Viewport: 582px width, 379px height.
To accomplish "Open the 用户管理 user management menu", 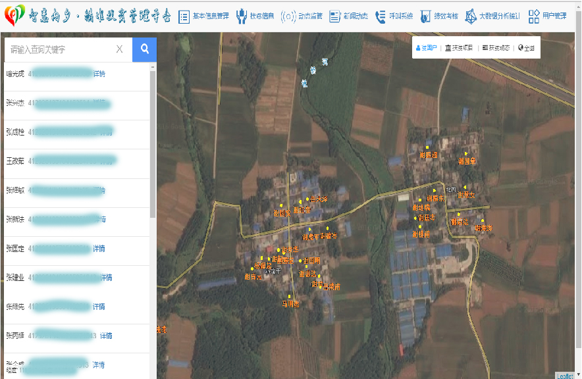I will (548, 16).
